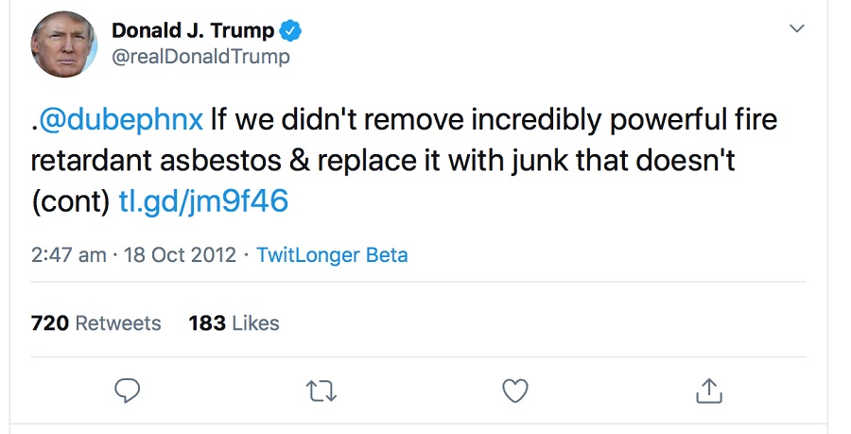
Task: View the 183 Likes list
Action: pos(234,323)
